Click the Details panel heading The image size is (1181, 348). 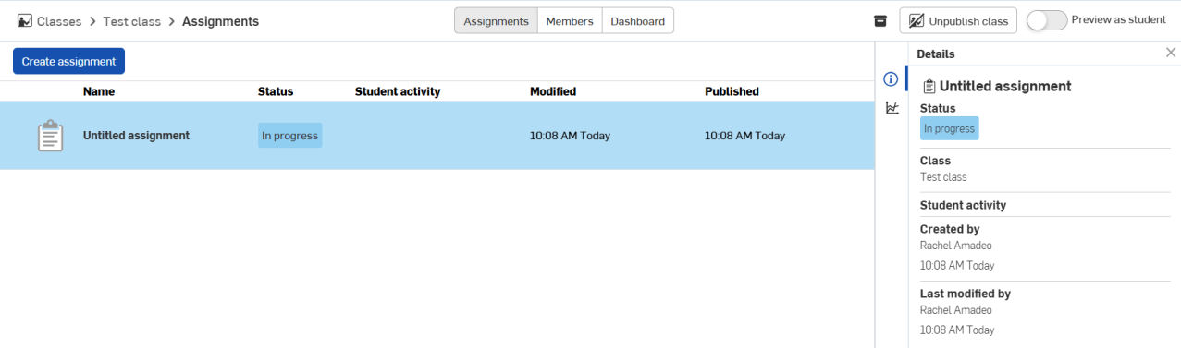[x=936, y=54]
